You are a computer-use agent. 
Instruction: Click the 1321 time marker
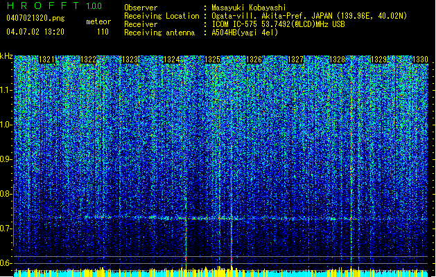coord(46,60)
